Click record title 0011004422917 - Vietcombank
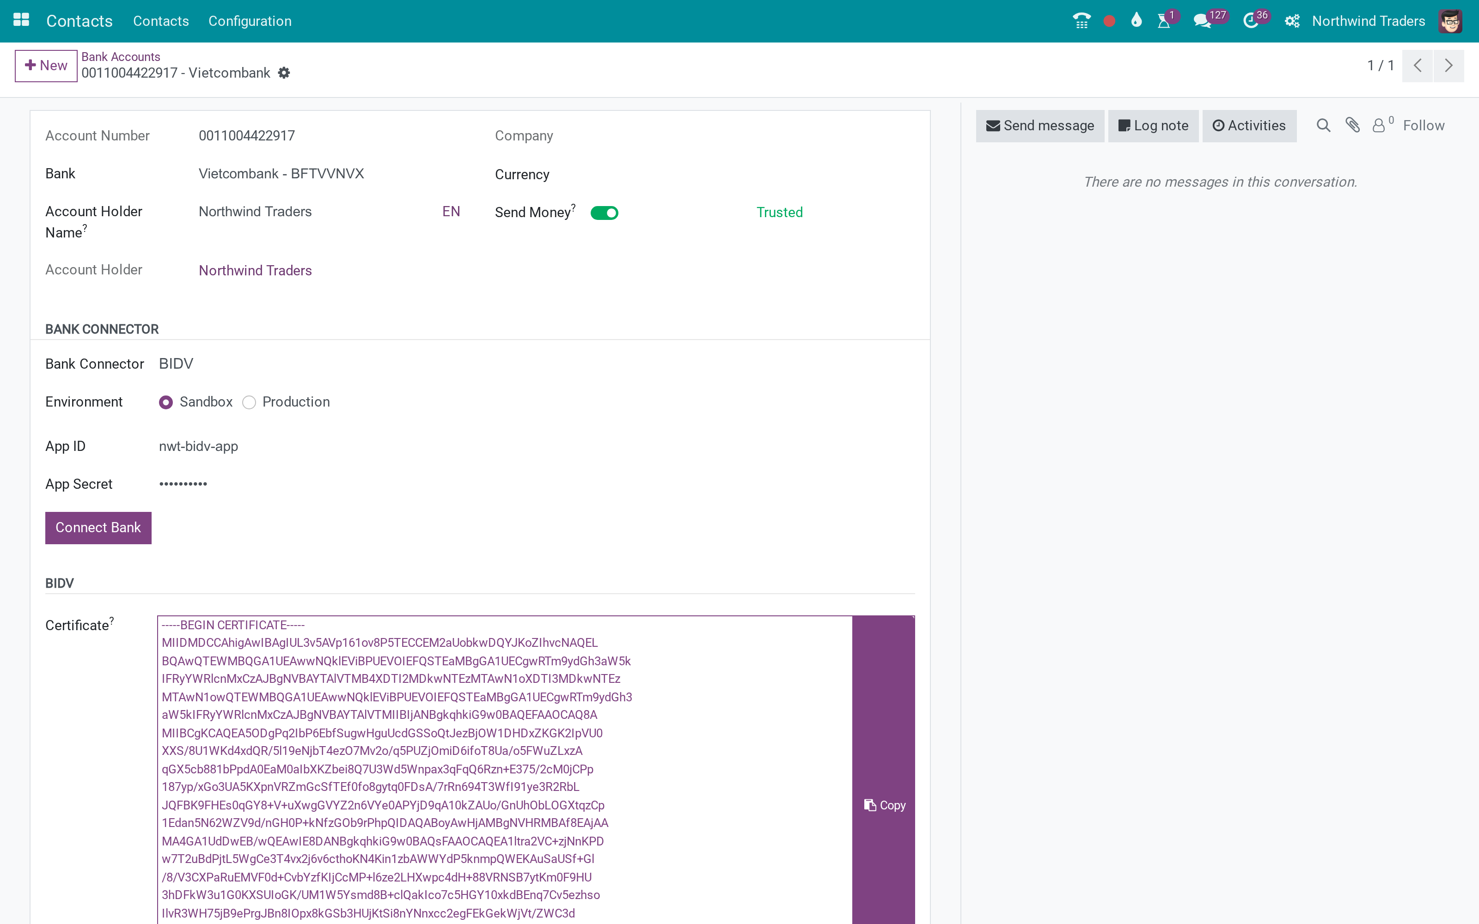Viewport: 1479px width, 924px height. click(176, 73)
